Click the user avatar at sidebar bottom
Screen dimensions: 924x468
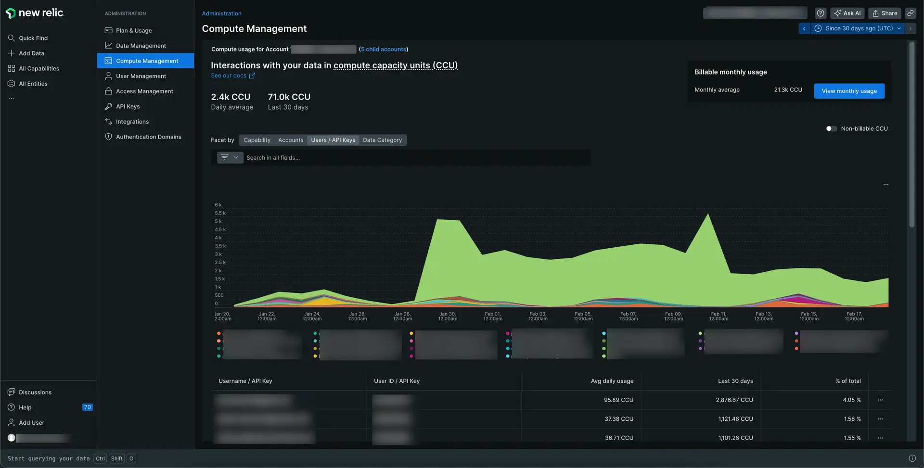point(12,438)
